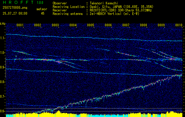Click the 1.1 frequency axis label
The height and width of the screenshot is (117, 185).
[x=2, y=38]
